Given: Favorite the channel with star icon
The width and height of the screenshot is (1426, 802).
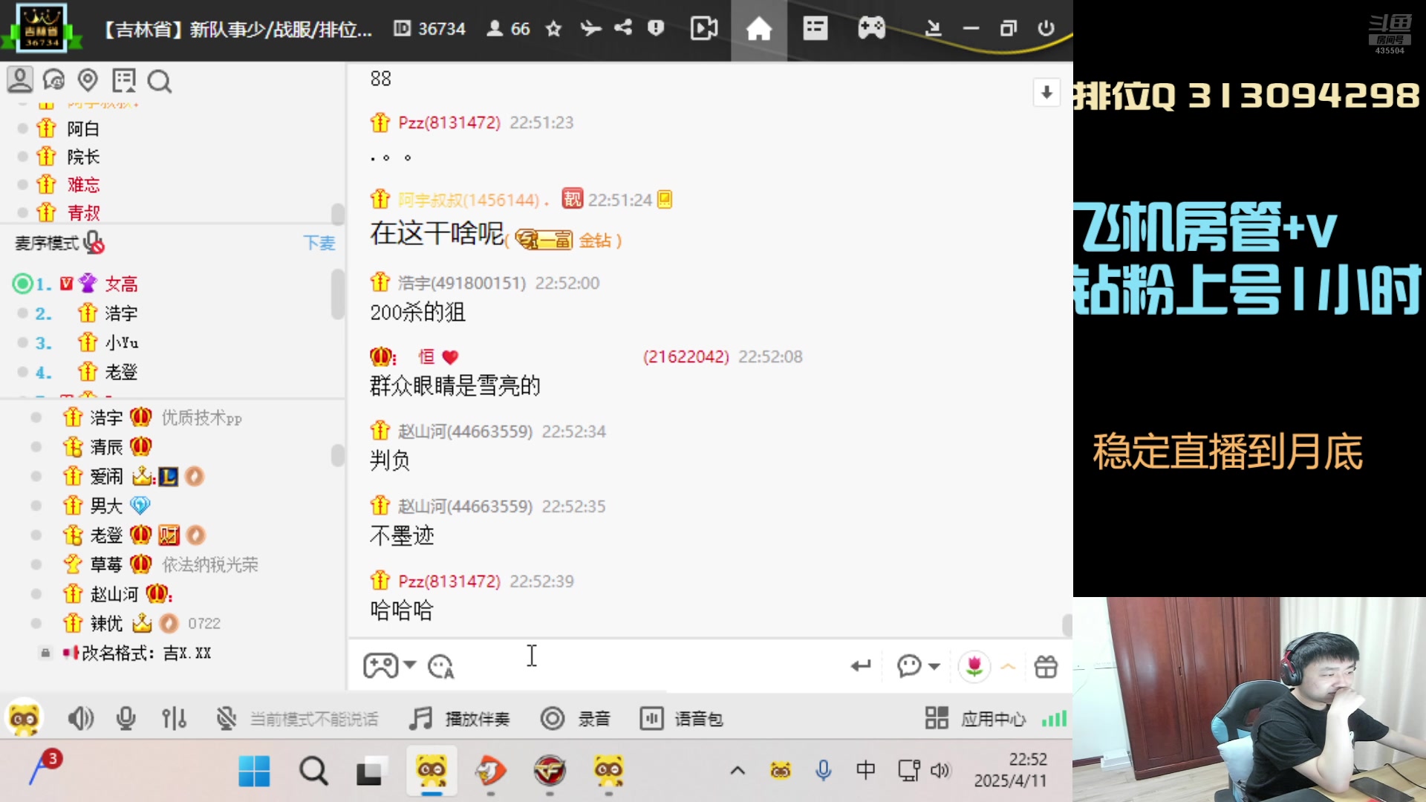Looking at the screenshot, I should (553, 29).
